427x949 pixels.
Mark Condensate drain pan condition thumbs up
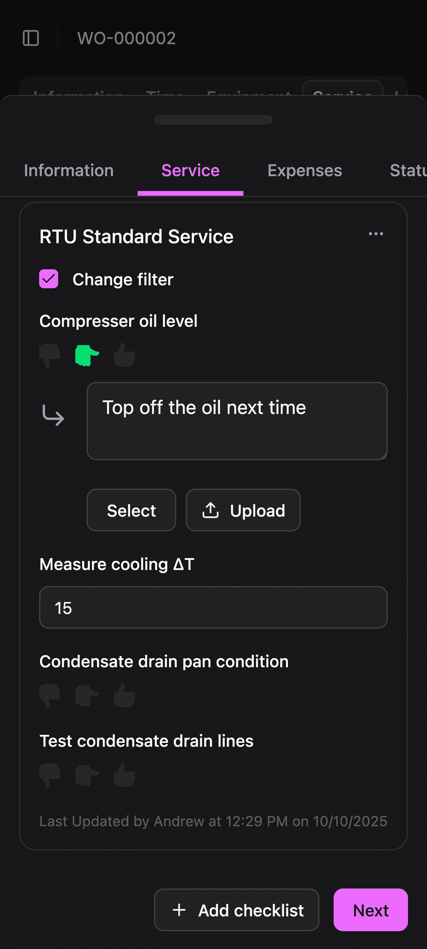point(125,695)
